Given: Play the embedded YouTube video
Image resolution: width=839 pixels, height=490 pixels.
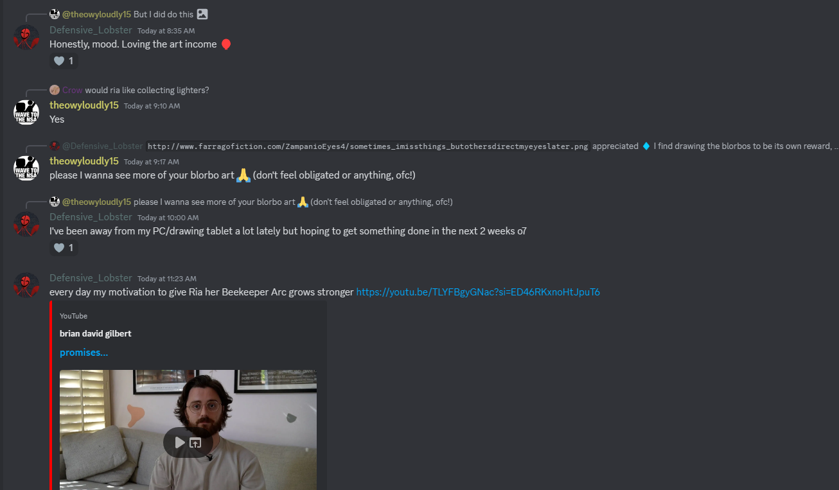Looking at the screenshot, I should 180,442.
